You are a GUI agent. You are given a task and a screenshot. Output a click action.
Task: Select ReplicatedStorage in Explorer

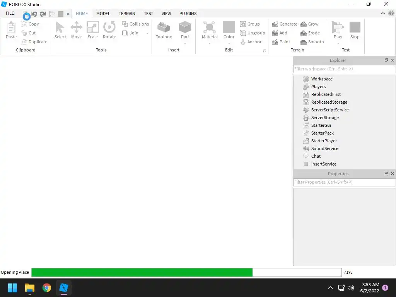tap(329, 102)
